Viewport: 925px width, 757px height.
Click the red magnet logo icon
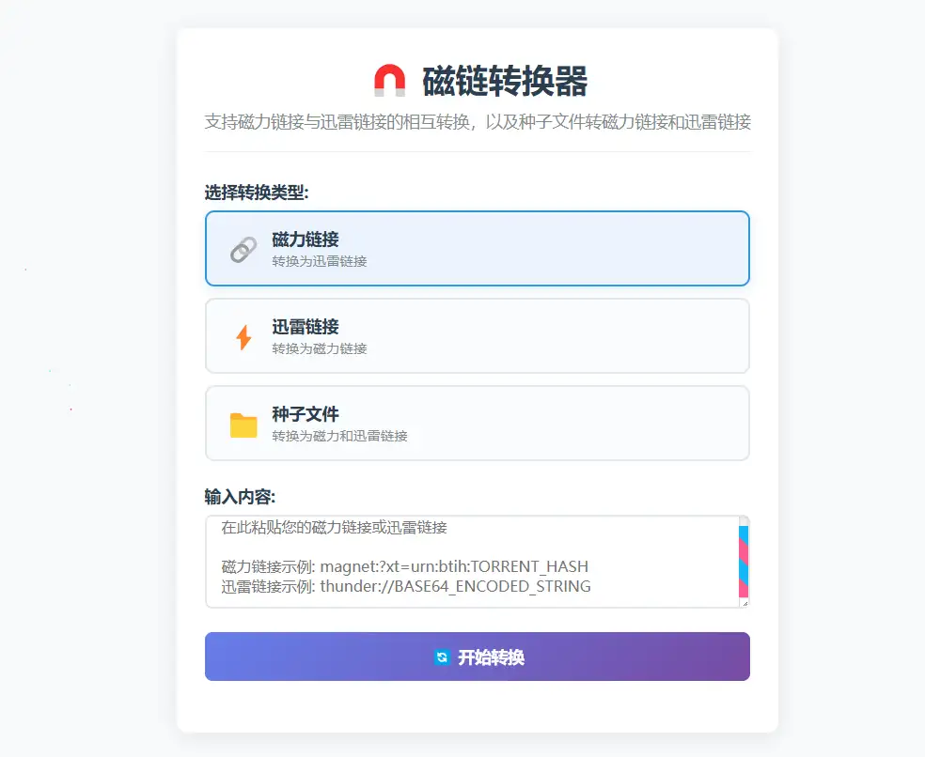[390, 80]
